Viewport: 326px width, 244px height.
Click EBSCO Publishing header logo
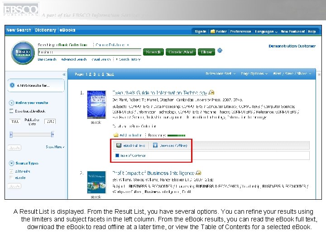point(21,9)
